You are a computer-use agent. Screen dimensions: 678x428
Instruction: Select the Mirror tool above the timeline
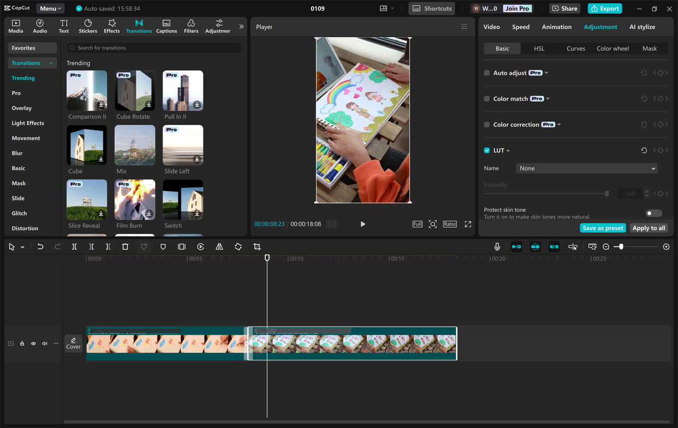[219, 247]
